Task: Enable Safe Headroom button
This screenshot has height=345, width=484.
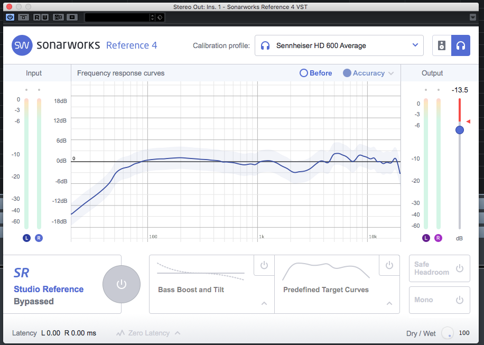Action: tap(439, 268)
